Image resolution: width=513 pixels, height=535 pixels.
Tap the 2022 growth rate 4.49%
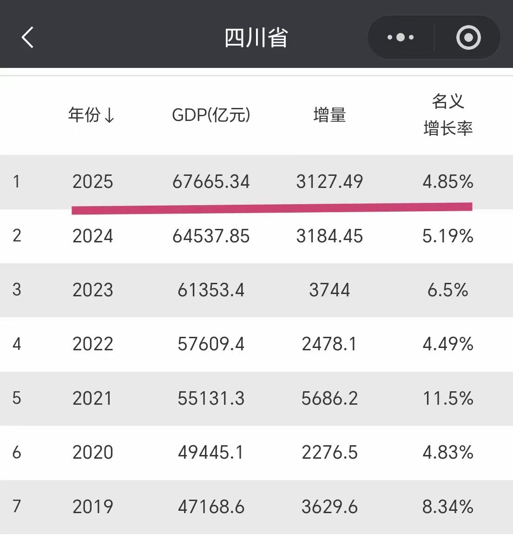[447, 344]
